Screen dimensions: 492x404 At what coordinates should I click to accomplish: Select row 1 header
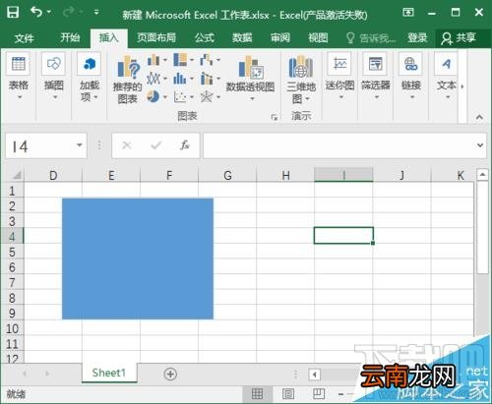[x=12, y=191]
